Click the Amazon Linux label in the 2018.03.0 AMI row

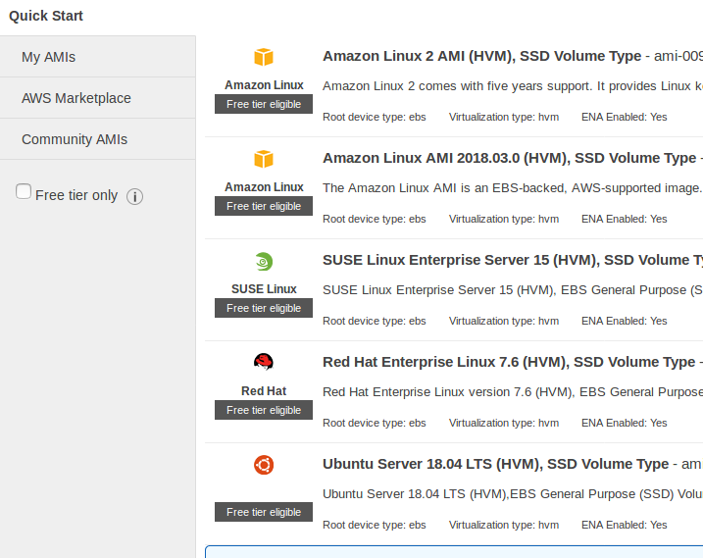264,186
